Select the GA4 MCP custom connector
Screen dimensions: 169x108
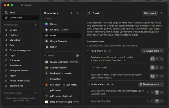click(x=62, y=30)
